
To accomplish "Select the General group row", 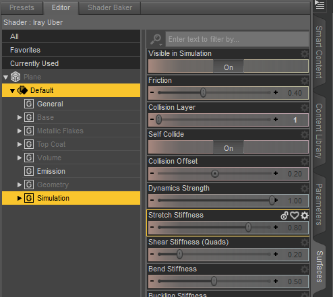I will 71,104.
